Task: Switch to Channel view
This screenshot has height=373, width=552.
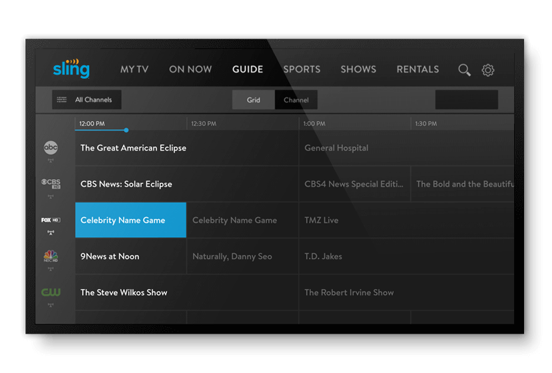Action: click(296, 100)
